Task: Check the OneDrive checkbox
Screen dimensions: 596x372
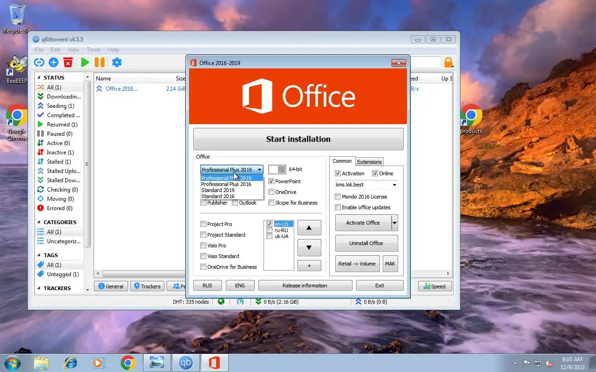Action: (x=271, y=192)
